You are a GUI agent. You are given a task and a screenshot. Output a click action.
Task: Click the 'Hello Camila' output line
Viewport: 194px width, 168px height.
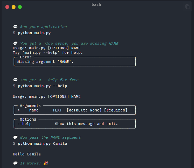(x=27, y=154)
